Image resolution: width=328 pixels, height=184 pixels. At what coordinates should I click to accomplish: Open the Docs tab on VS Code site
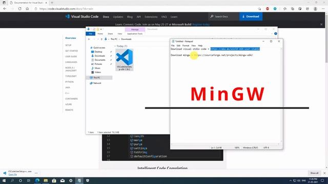coord(106,17)
